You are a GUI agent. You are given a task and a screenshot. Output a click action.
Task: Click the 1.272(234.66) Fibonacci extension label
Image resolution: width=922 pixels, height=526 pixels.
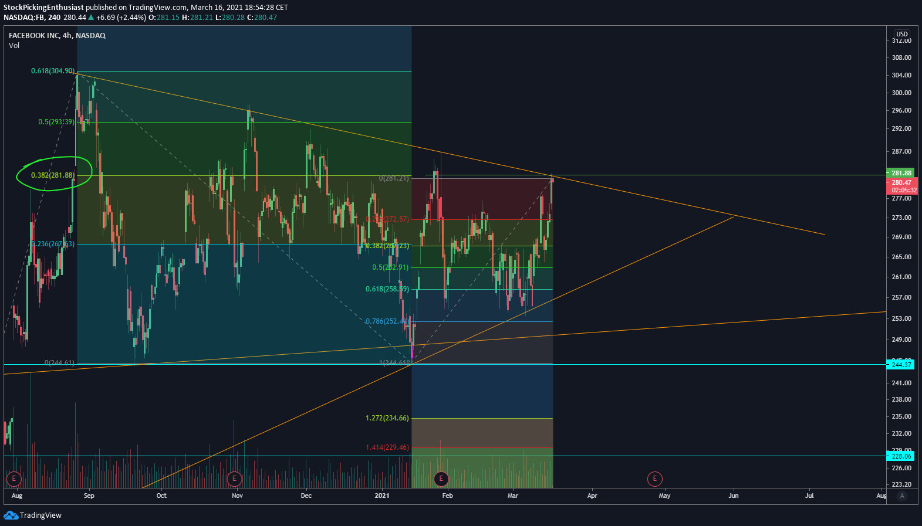[387, 418]
